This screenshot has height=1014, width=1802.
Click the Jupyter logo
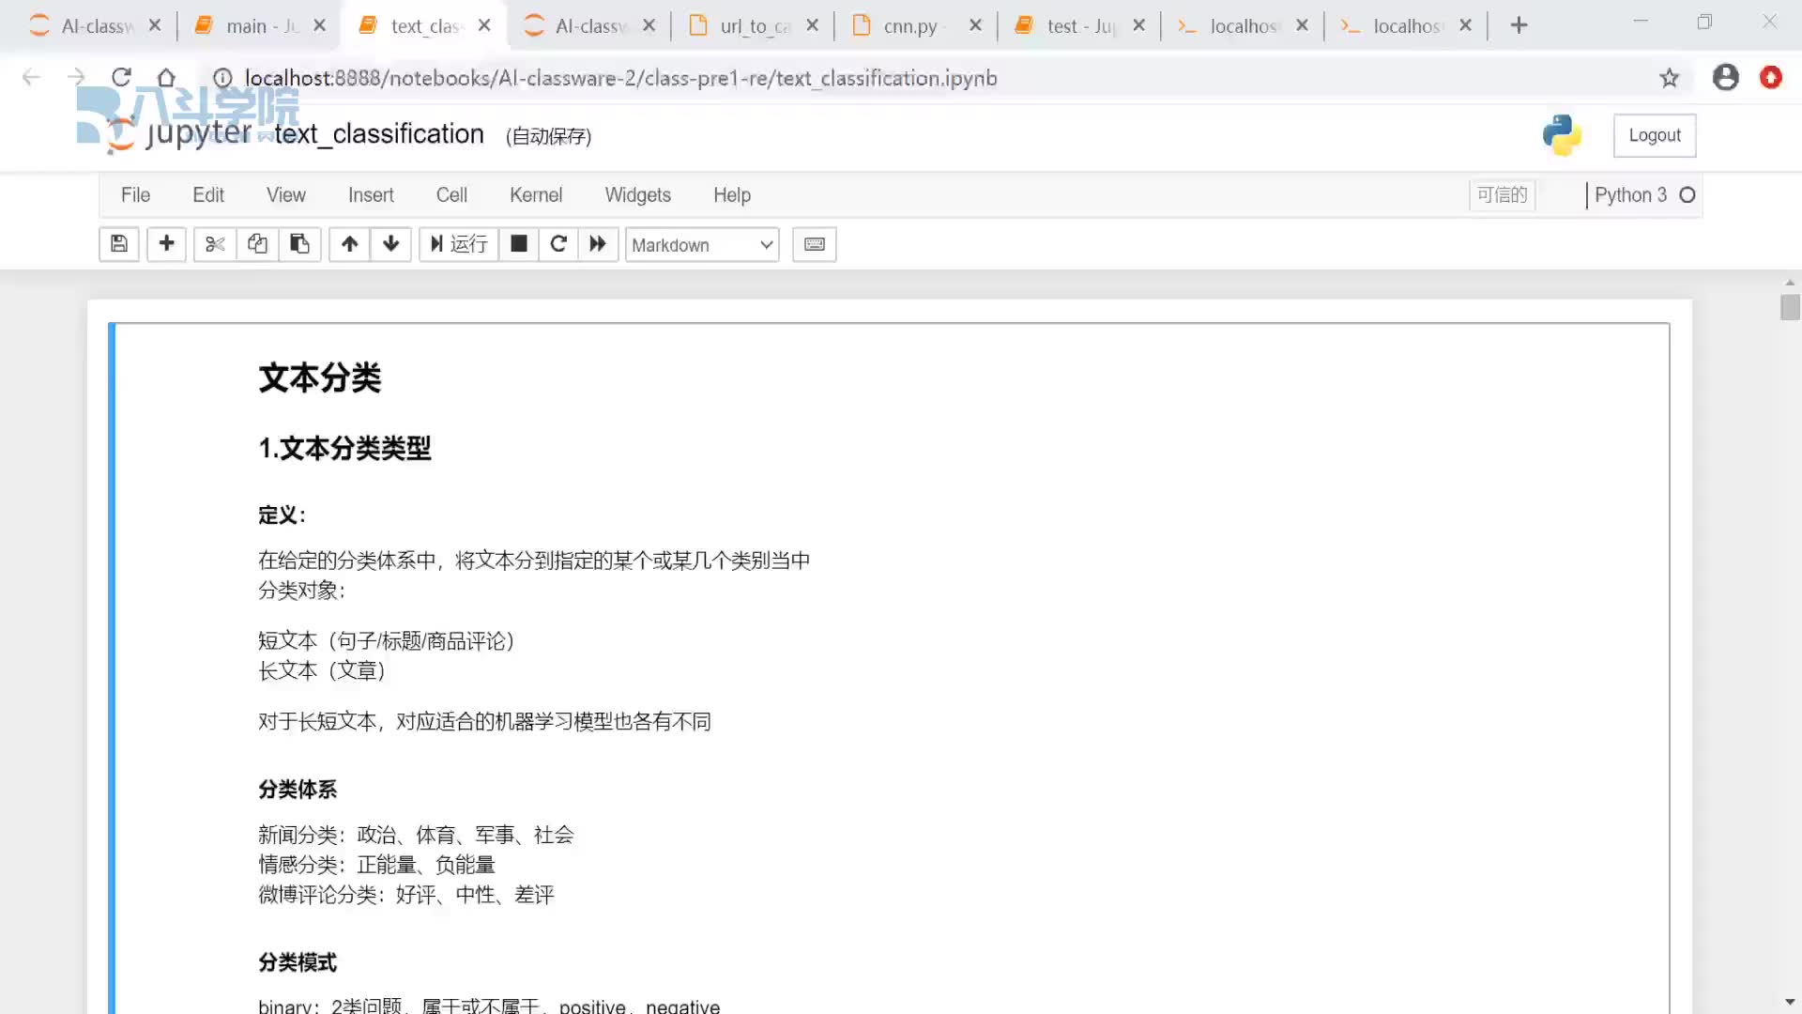pos(178,134)
